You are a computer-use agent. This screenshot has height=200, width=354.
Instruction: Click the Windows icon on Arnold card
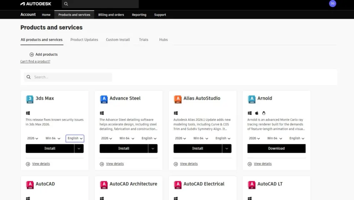pyautogui.click(x=250, y=113)
